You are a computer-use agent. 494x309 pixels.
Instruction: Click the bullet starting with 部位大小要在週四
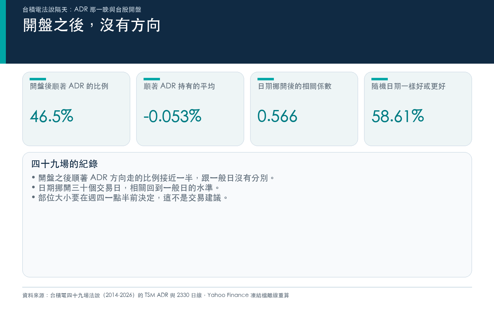[x=130, y=198]
